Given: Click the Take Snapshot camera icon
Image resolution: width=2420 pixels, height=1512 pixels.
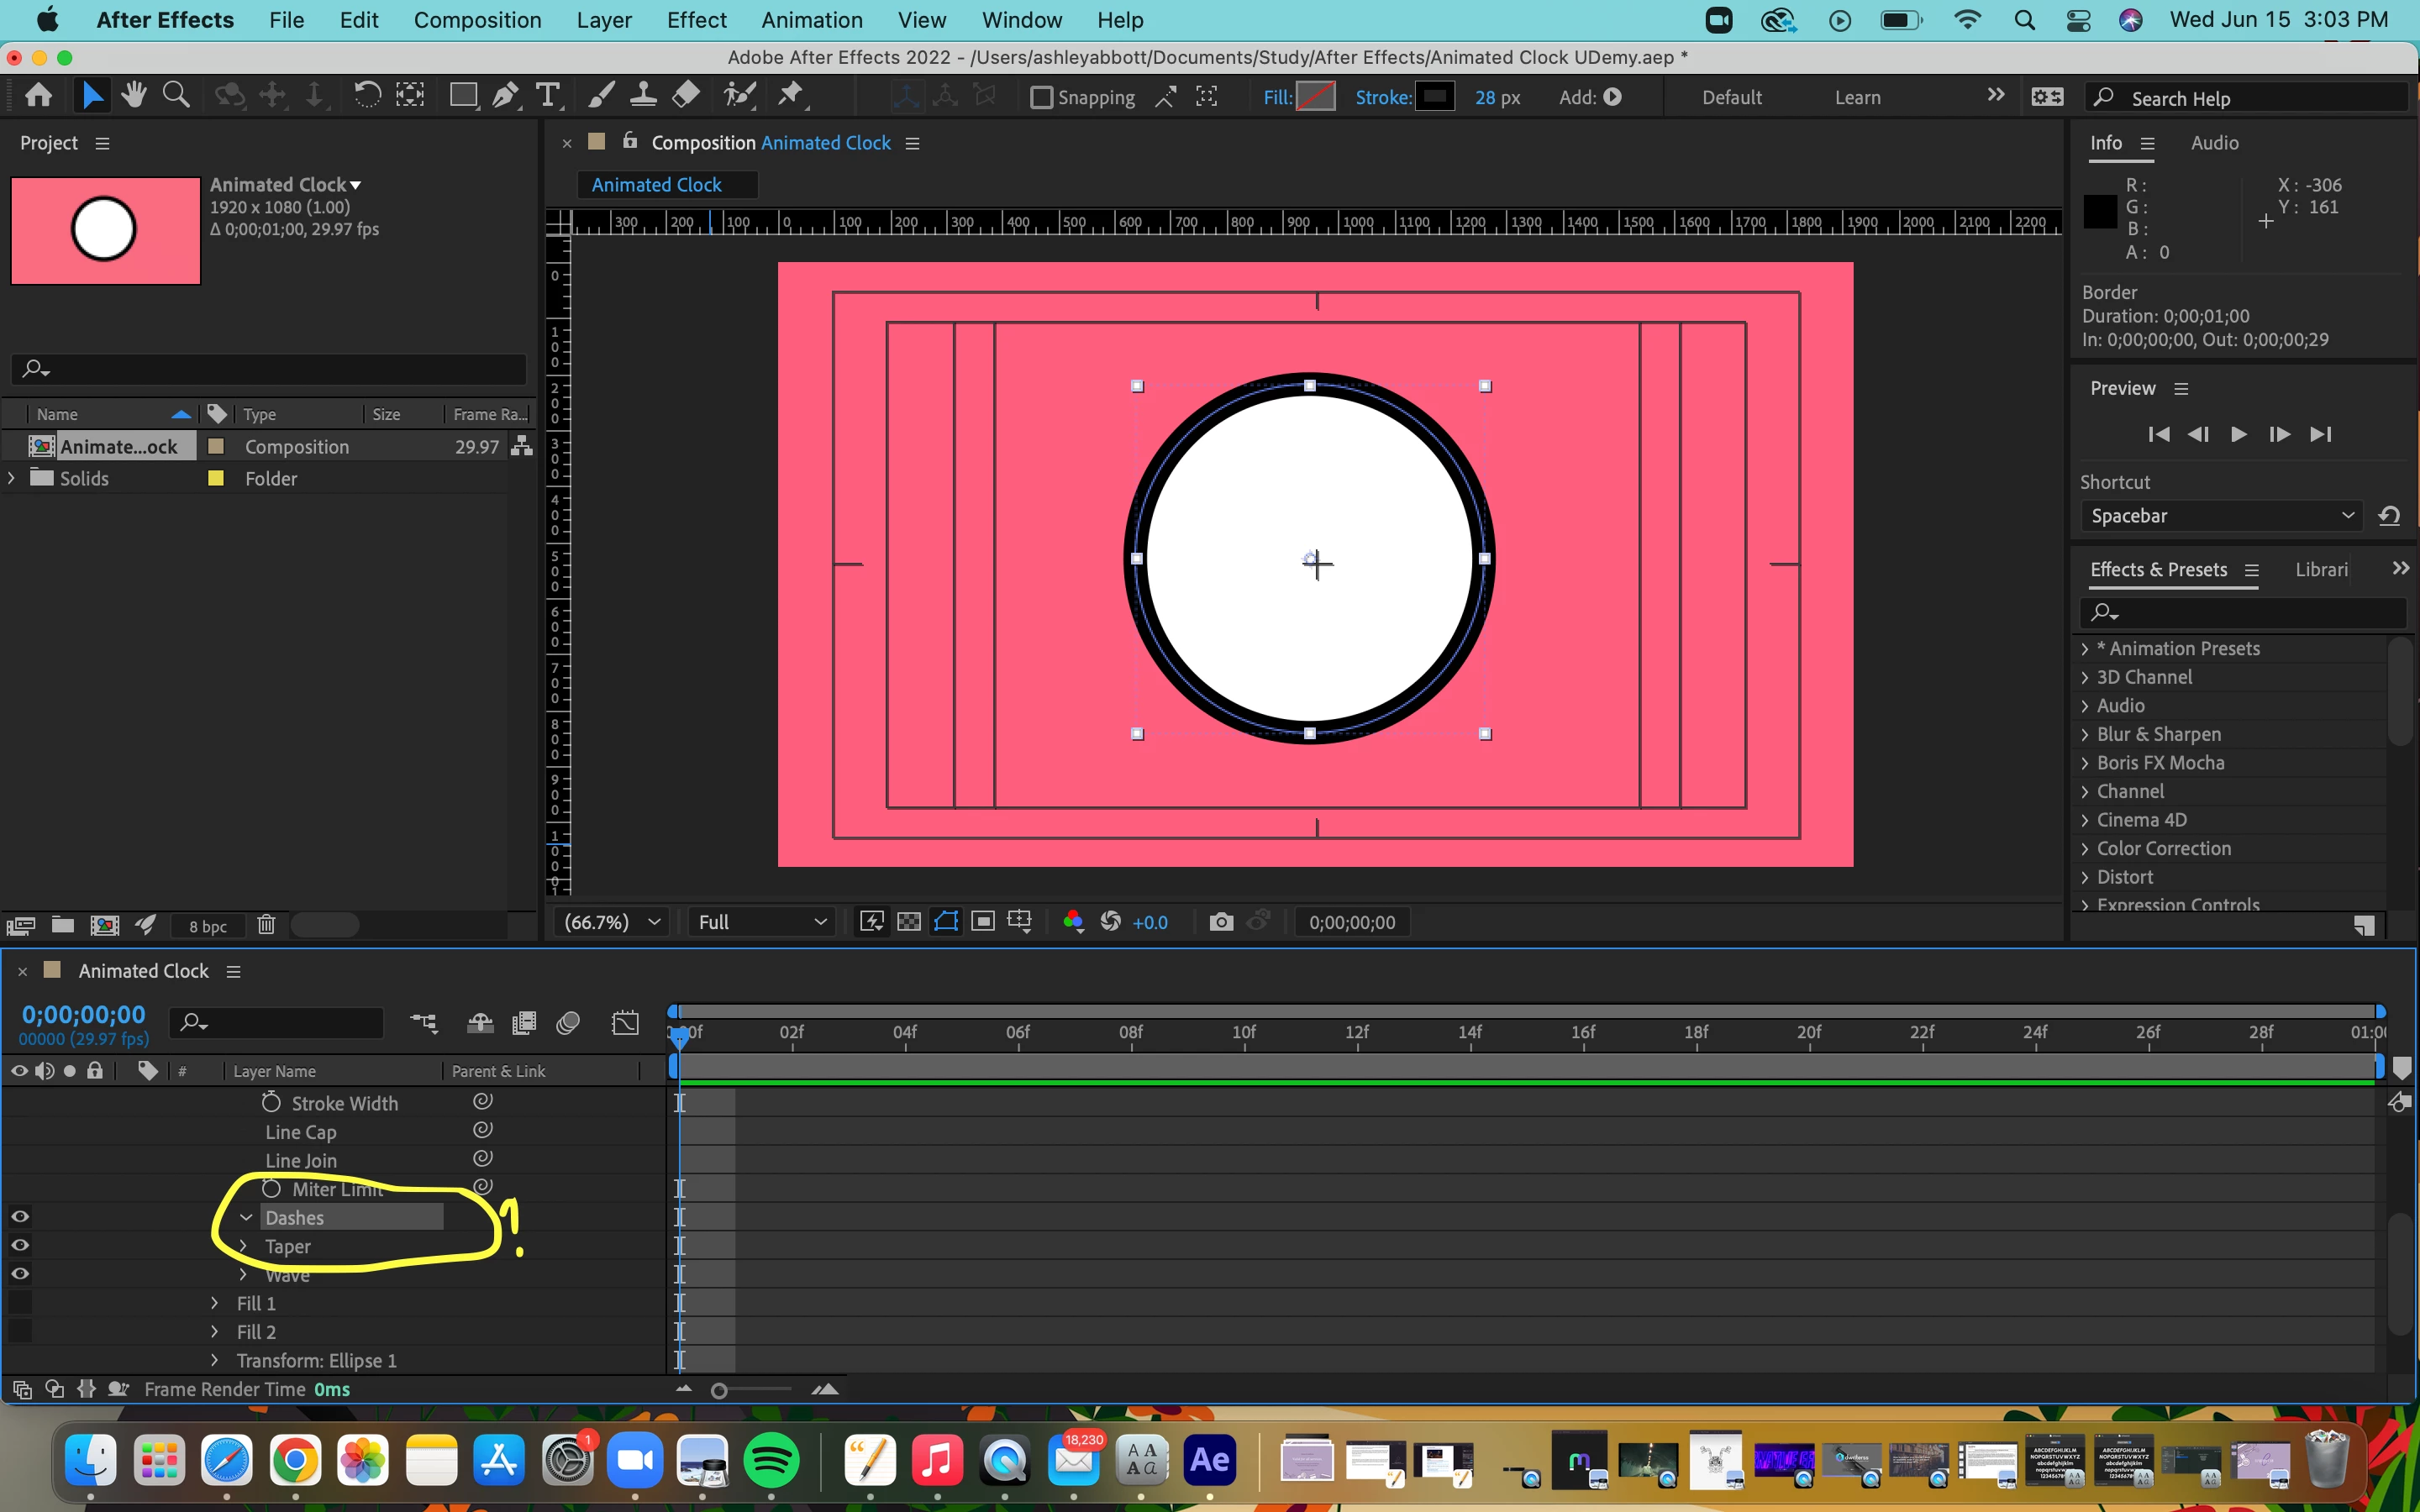Looking at the screenshot, I should (1221, 922).
